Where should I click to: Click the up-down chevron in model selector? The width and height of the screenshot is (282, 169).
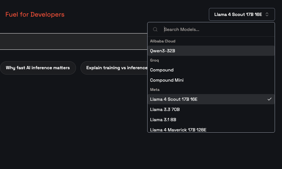coord(267,14)
